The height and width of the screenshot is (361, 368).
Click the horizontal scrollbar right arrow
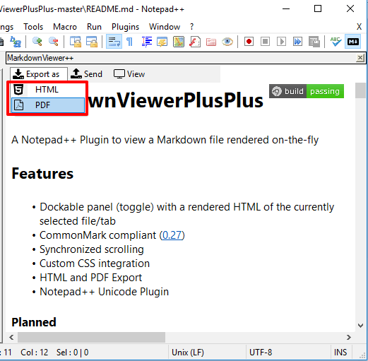[349, 338]
